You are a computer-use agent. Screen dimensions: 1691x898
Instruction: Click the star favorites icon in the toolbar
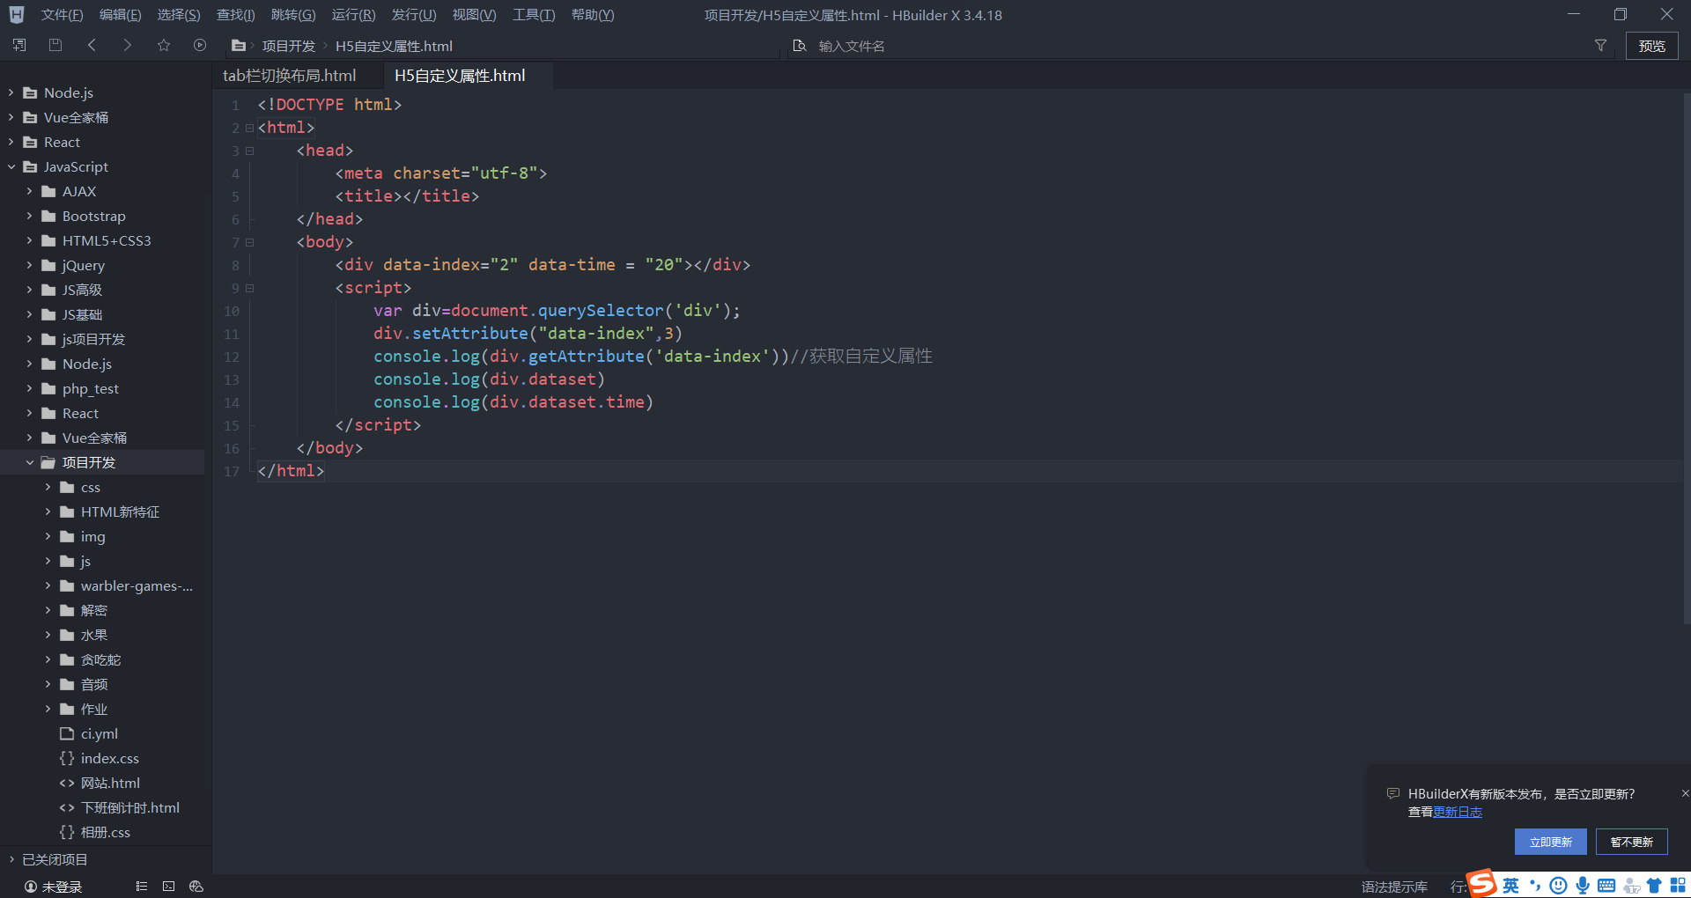coord(164,45)
